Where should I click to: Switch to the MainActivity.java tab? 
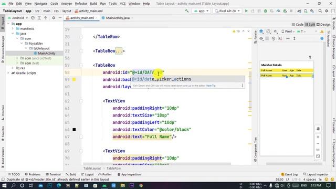(x=118, y=18)
